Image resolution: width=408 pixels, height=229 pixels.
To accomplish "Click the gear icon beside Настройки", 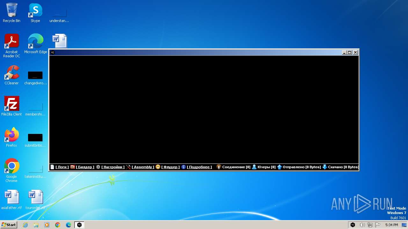I will pyautogui.click(x=98, y=167).
